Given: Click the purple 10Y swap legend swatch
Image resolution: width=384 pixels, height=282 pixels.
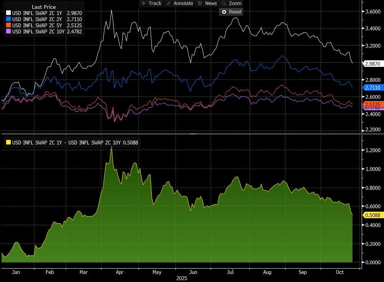Looking at the screenshot, I should pos(8,32).
